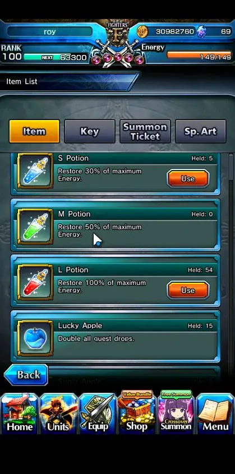Viewport: 235px width, 474px height.
Task: Open the Shop treasure chest icon
Action: point(137,412)
